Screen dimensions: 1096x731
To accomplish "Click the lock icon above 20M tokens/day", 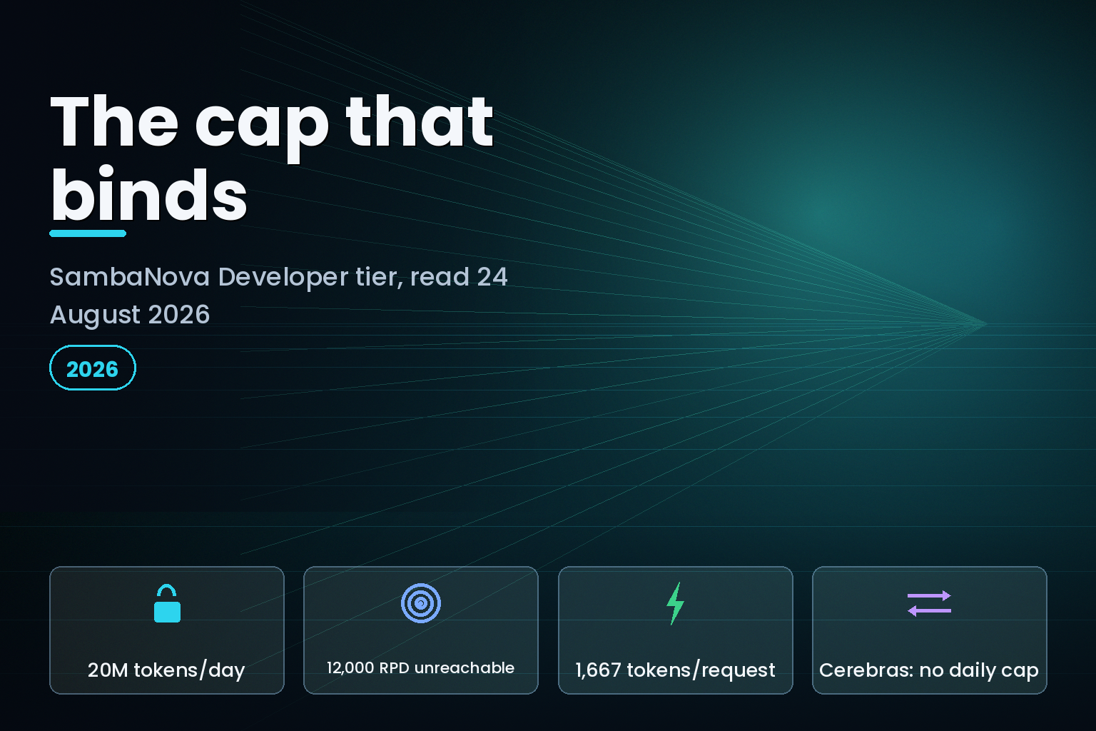I will click(167, 603).
